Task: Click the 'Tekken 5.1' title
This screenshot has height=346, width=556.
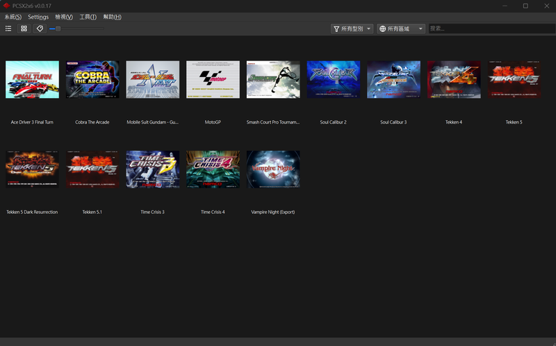Action: (92, 212)
